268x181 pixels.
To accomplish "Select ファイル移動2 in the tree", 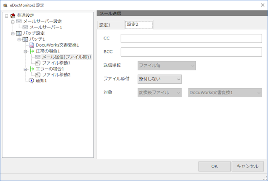I will pos(56,75).
